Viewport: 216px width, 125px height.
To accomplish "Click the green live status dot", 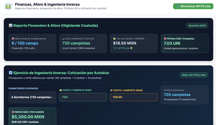I will click(x=131, y=48).
